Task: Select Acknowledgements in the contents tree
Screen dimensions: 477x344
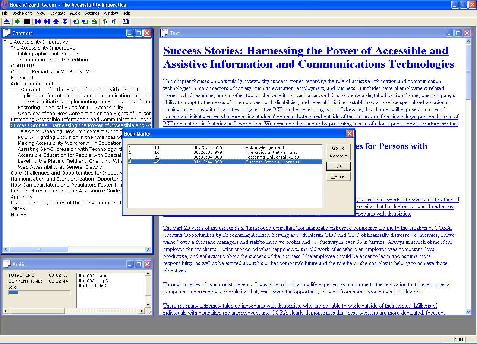Action: (33, 84)
